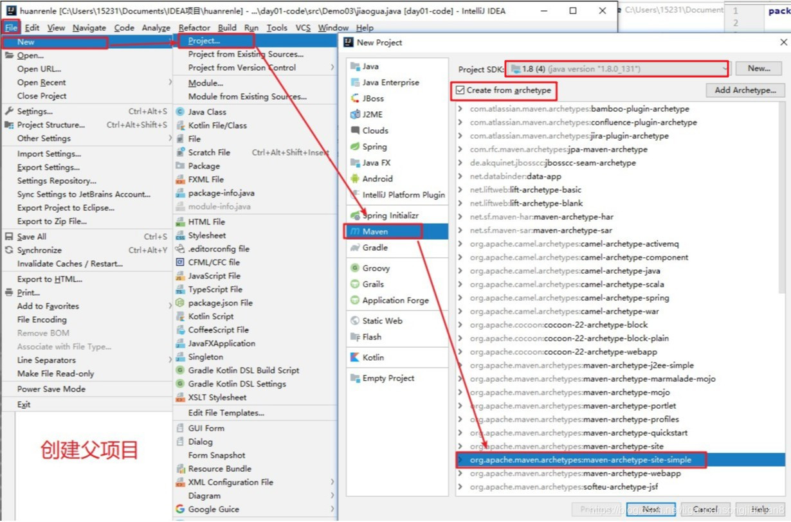
Task: Pick the Grails project type icon
Action: pos(354,284)
